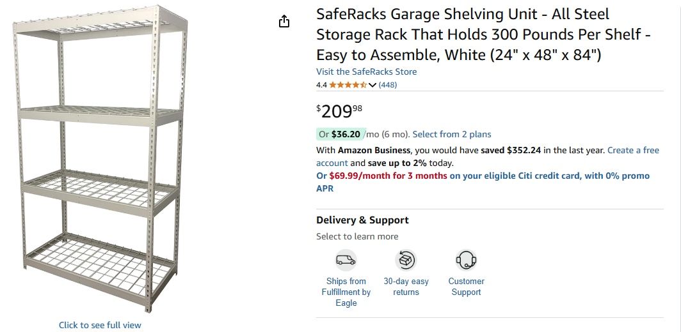Expand the rating breakdown chevron
This screenshot has height=332, width=681.
(373, 85)
